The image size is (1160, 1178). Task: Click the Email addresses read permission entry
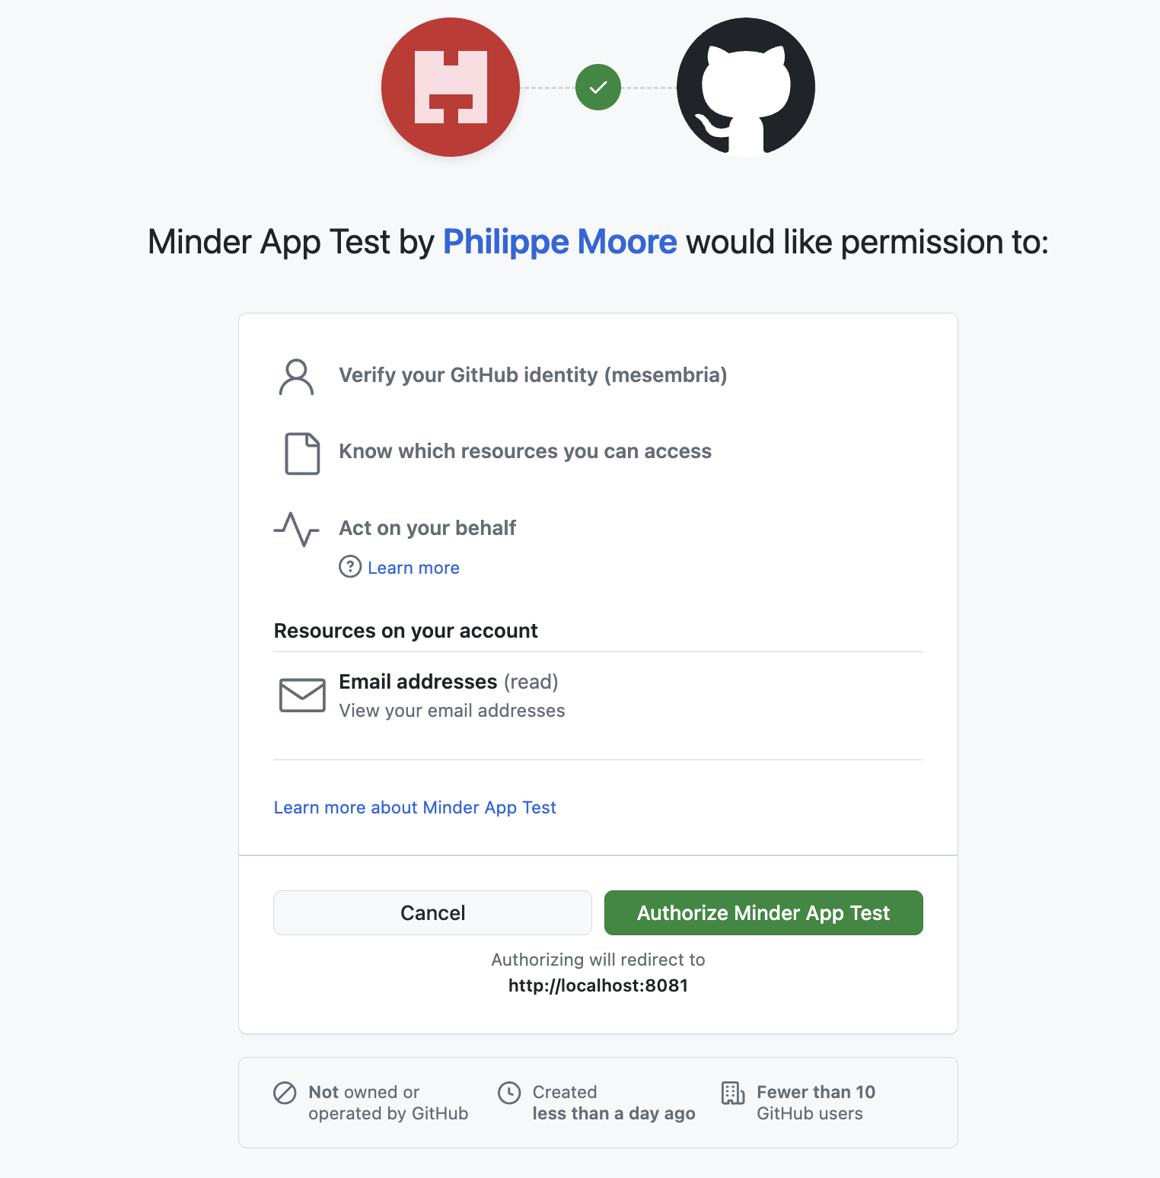click(x=448, y=681)
